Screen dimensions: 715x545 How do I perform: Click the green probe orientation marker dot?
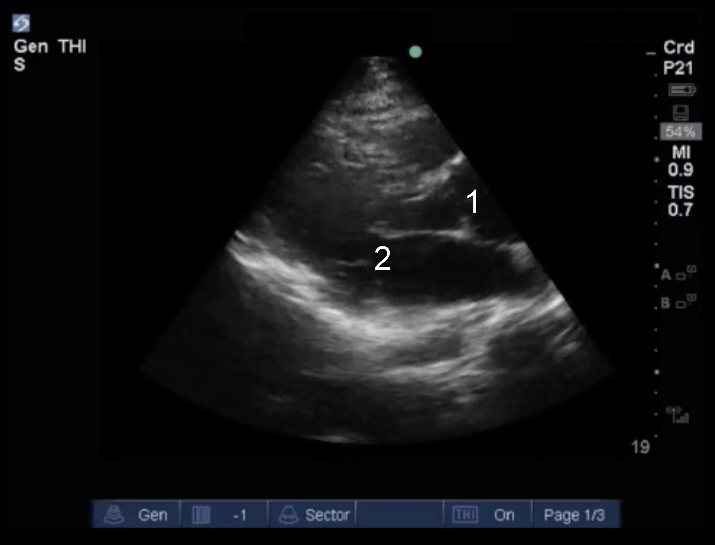415,52
